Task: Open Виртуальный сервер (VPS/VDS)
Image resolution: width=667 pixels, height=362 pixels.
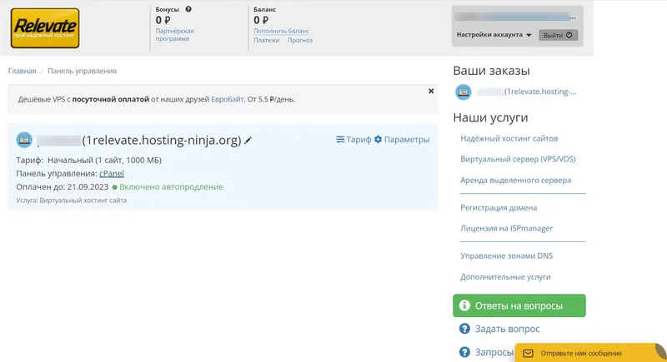Action: point(518,159)
